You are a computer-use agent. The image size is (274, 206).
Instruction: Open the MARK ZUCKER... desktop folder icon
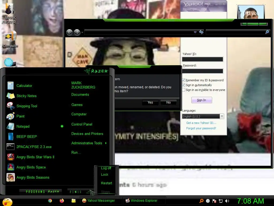[10, 13]
